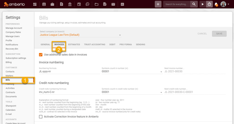Screen dimensions: 234x124
Task: Open the documents folder icon
Action: pyautogui.click(x=97, y=4)
